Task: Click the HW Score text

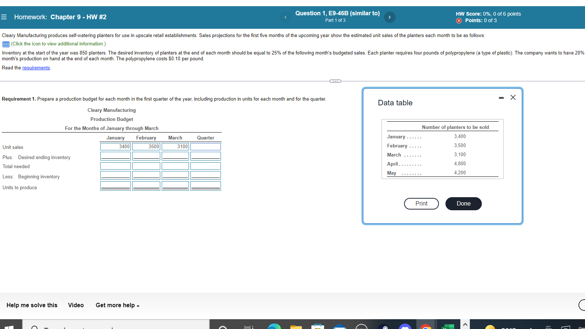Action: [488, 14]
